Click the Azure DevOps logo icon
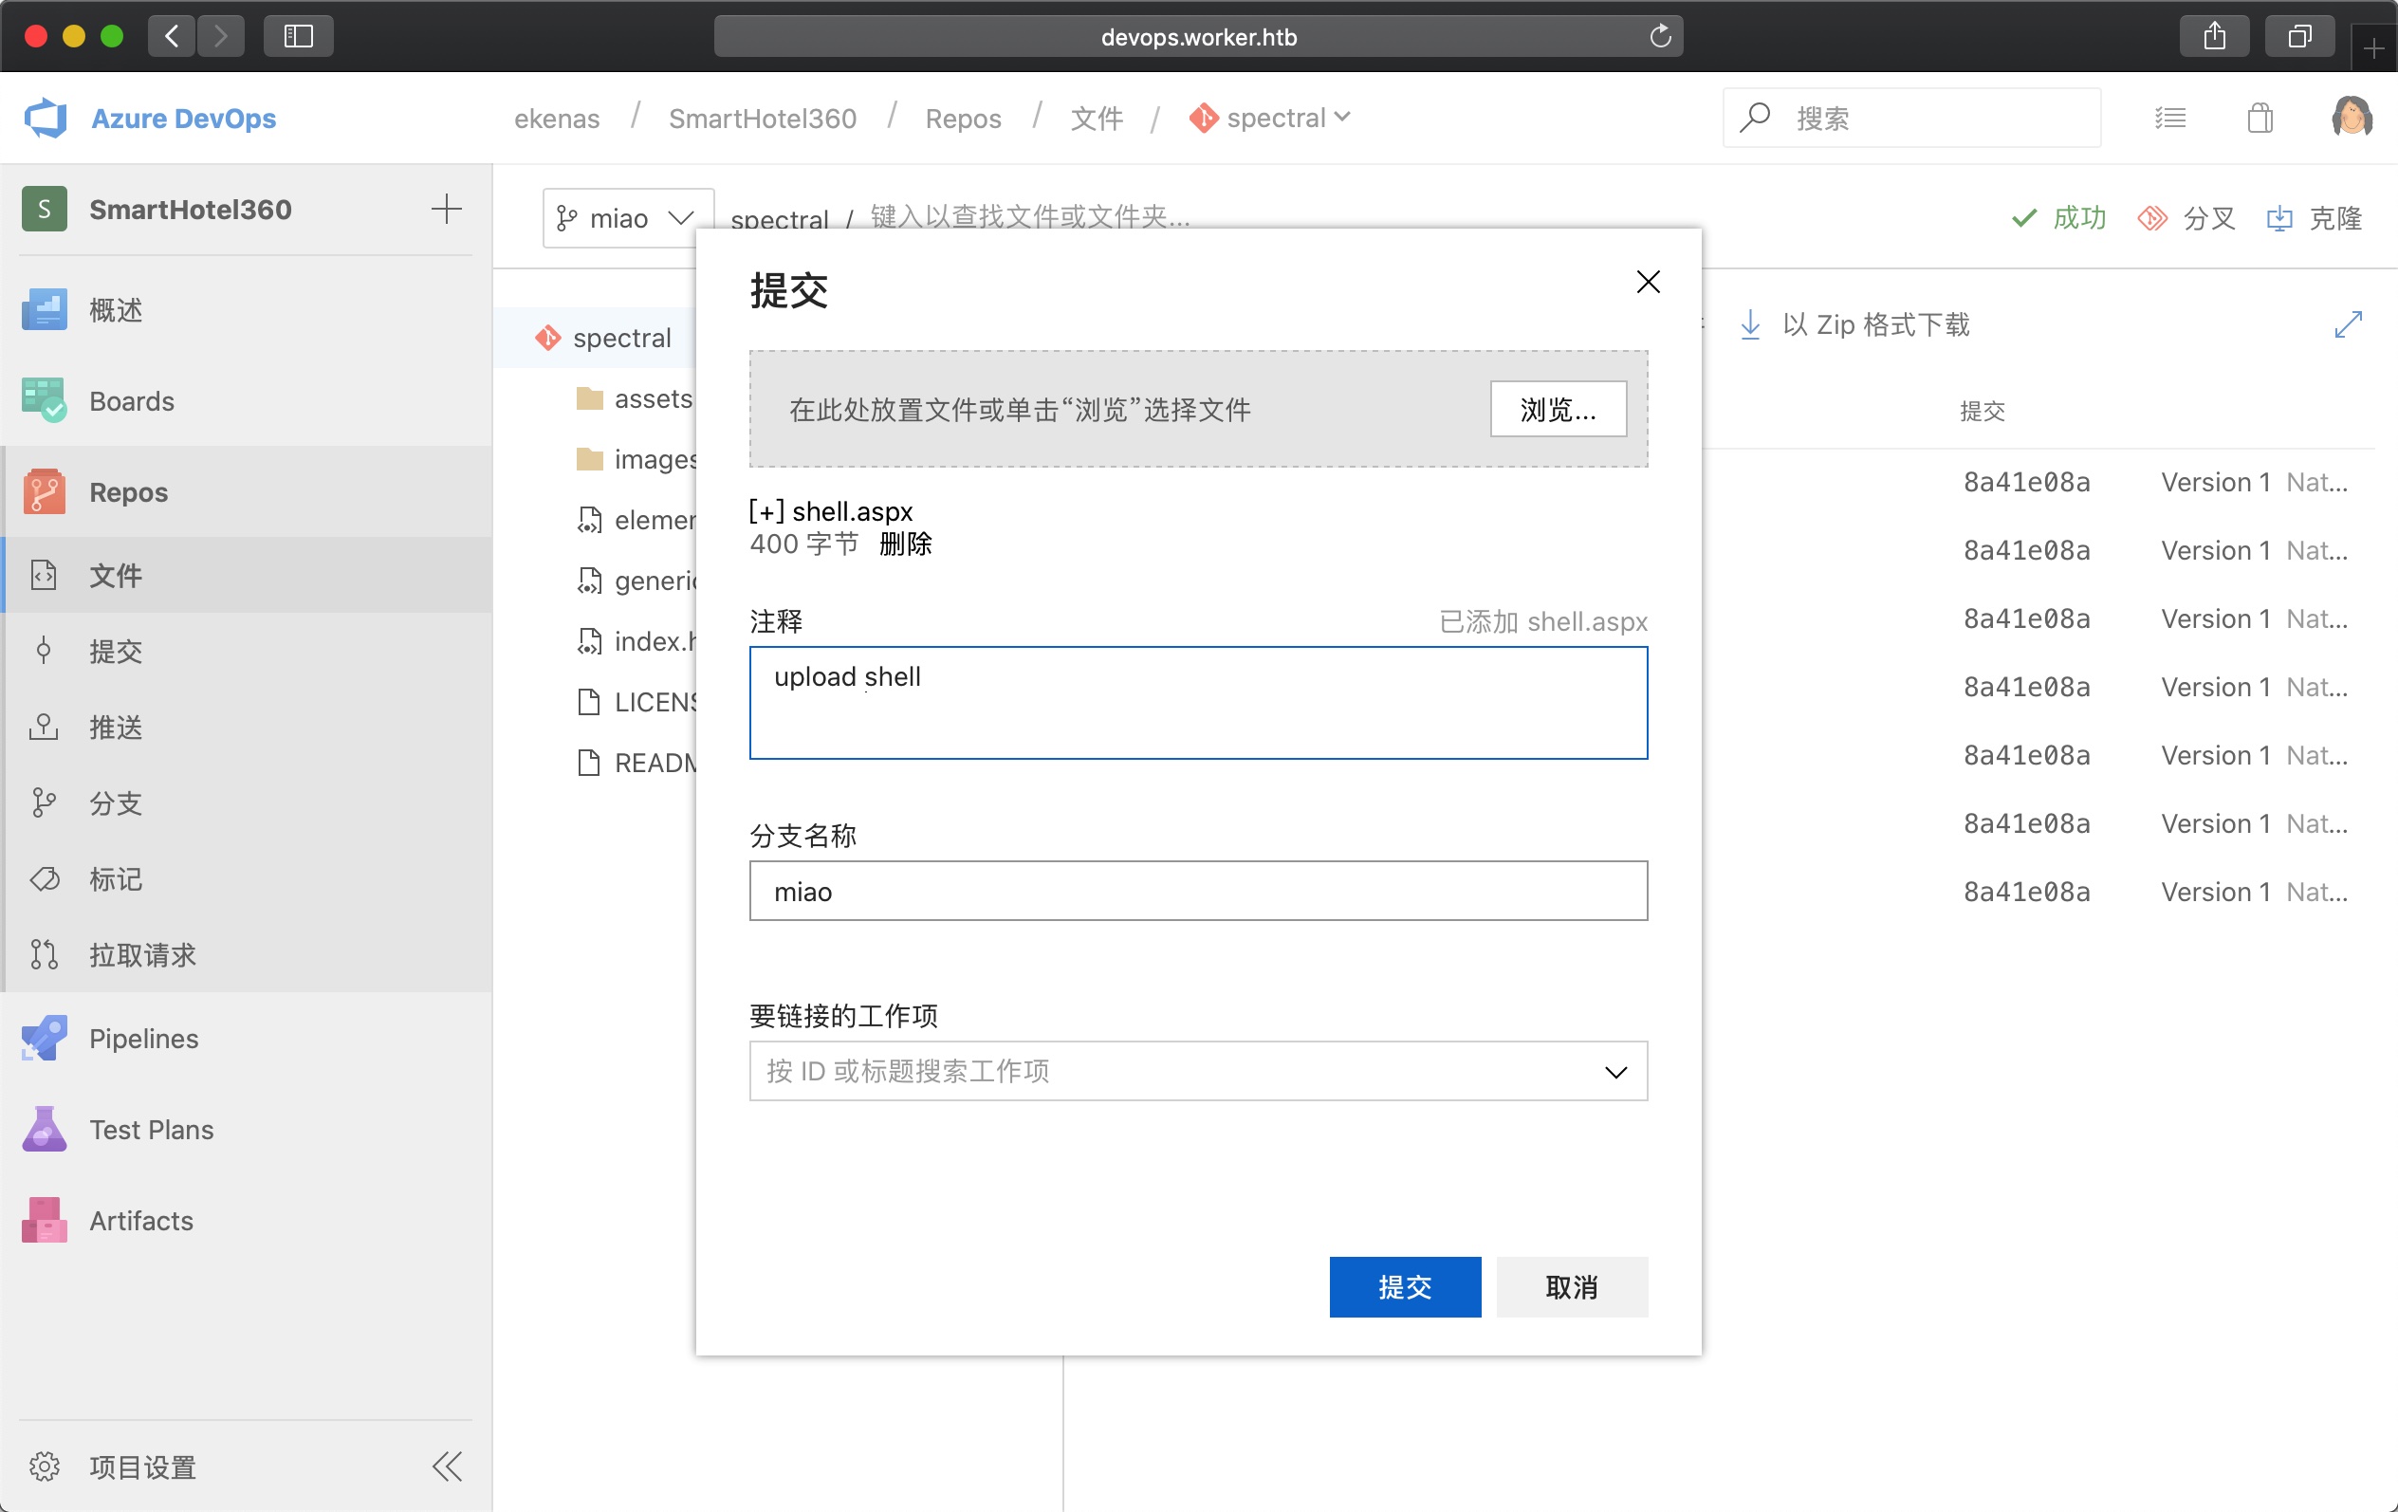Image resolution: width=2398 pixels, height=1512 pixels. click(45, 118)
